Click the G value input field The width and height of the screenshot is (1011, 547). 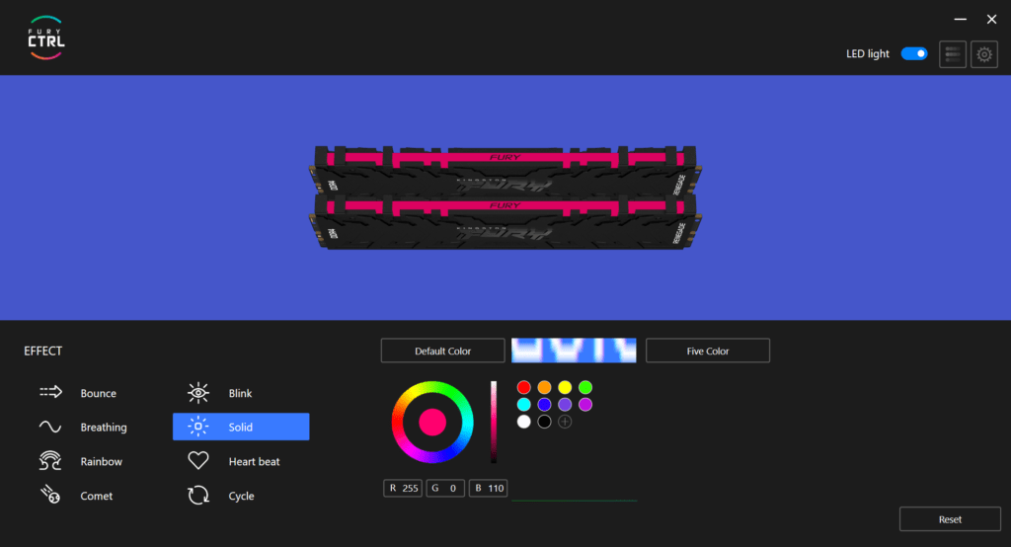tap(445, 489)
